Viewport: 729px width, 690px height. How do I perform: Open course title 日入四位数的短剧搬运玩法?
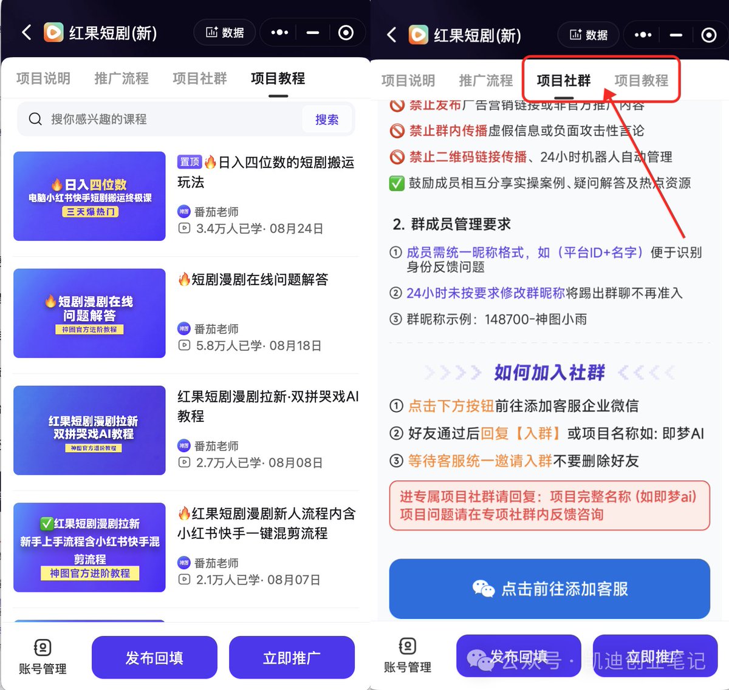click(266, 172)
